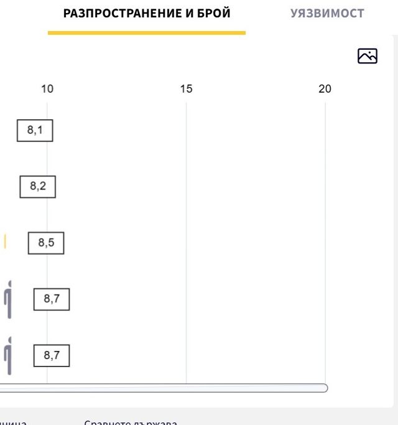Switch to the УЯЗВИМОСТ tab
398x425 pixels.
327,13
